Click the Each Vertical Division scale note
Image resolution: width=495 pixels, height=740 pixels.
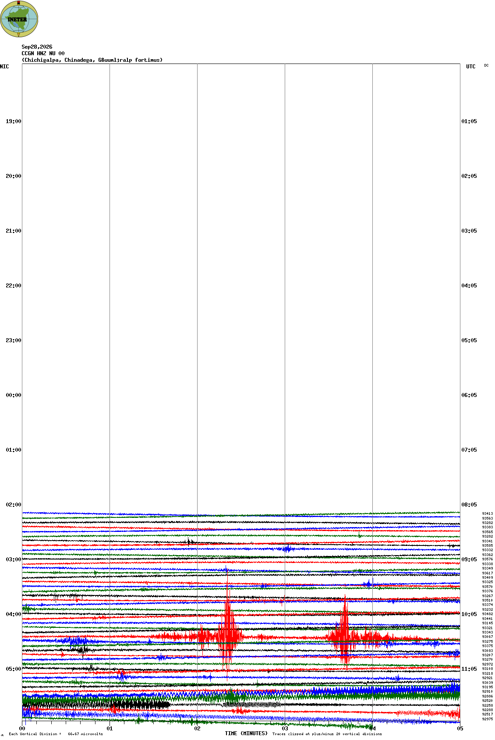56,734
